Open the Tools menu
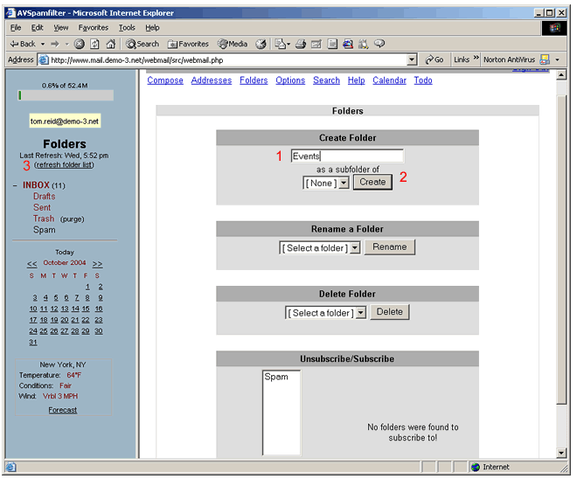Image resolution: width=577 pixels, height=479 pixels. tap(127, 27)
